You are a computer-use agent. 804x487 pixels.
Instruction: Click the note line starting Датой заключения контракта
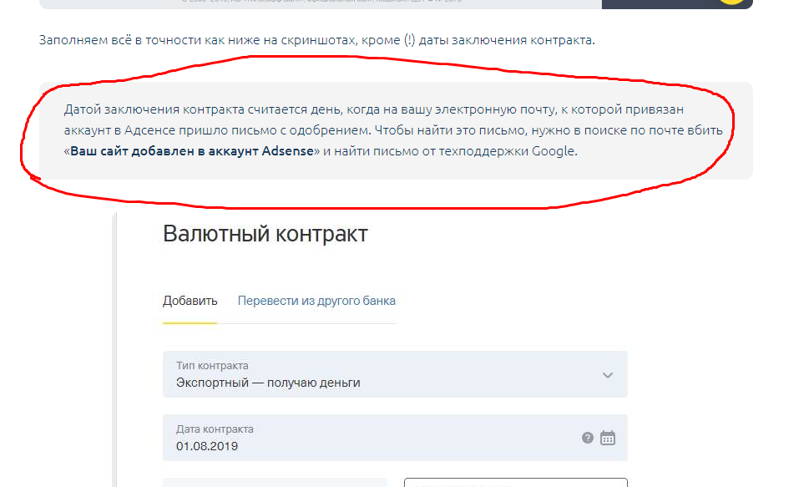(374, 109)
